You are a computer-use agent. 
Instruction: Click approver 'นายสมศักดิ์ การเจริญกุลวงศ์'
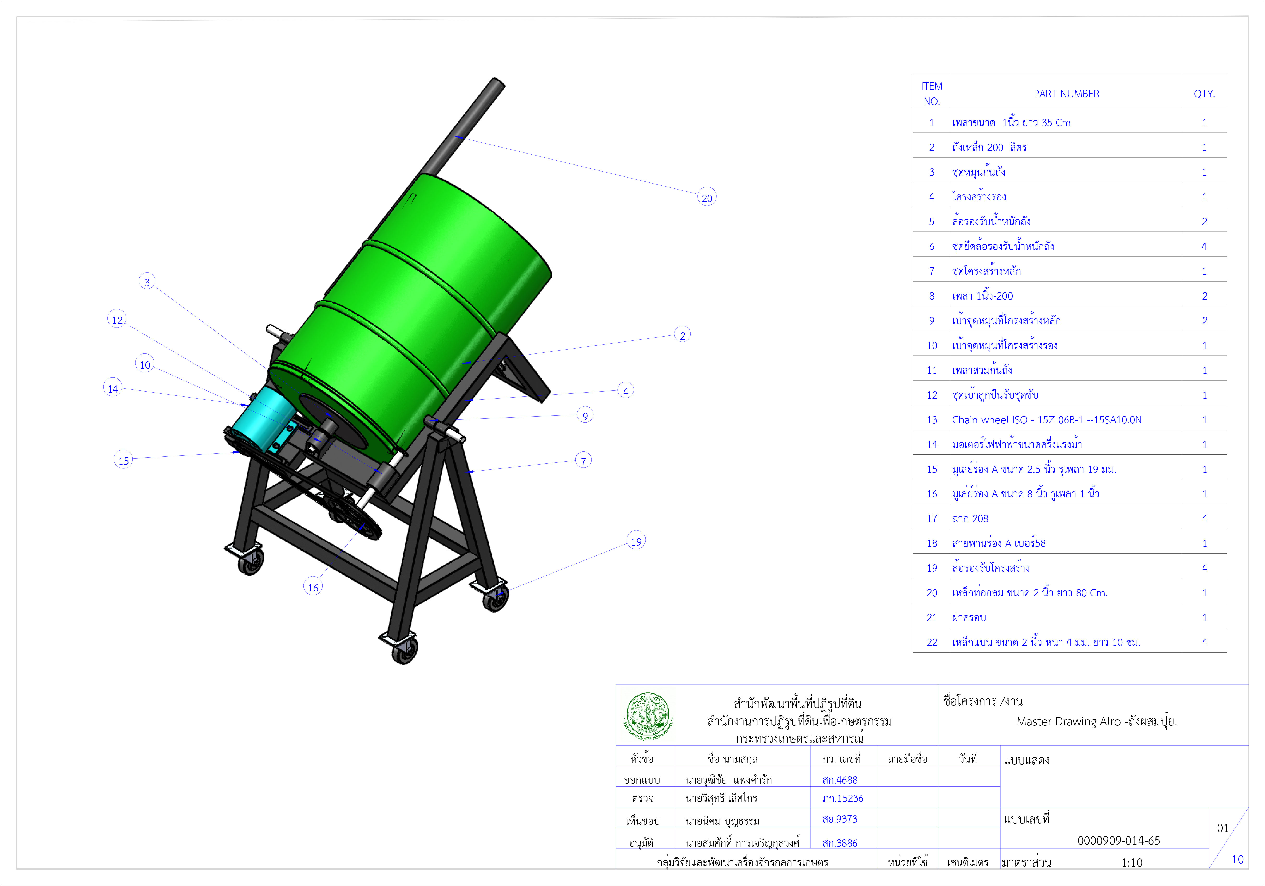click(x=742, y=843)
